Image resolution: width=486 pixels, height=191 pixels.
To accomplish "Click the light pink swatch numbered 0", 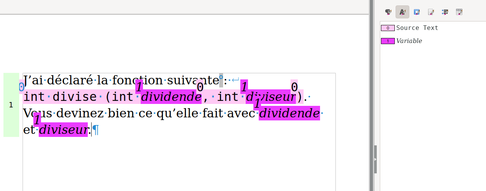I will pos(387,28).
